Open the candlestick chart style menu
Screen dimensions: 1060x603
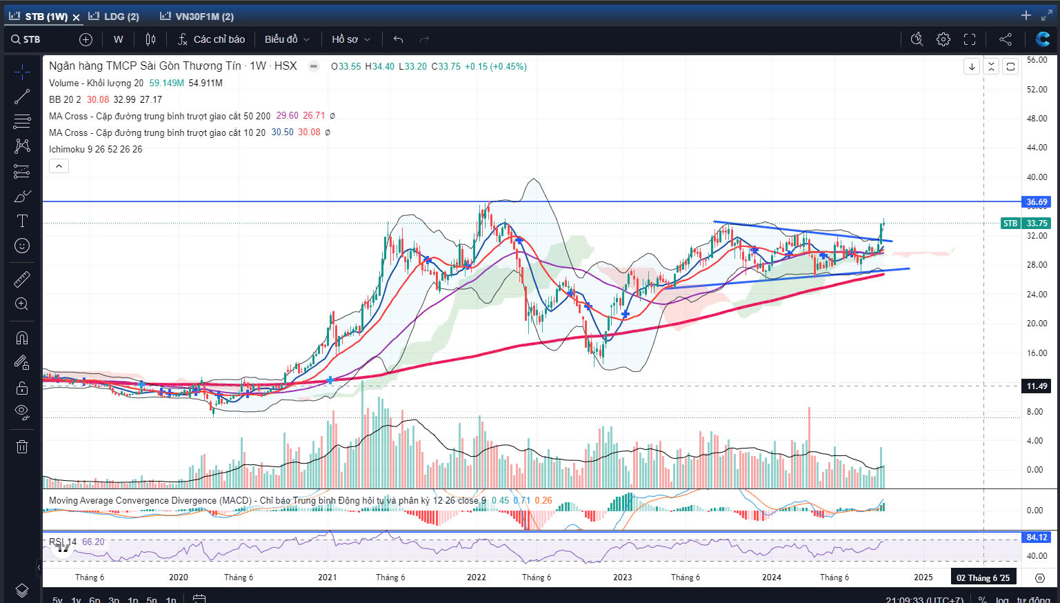click(150, 39)
